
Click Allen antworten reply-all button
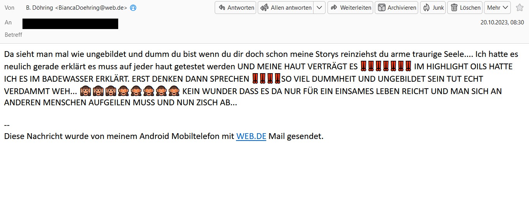coord(286,7)
